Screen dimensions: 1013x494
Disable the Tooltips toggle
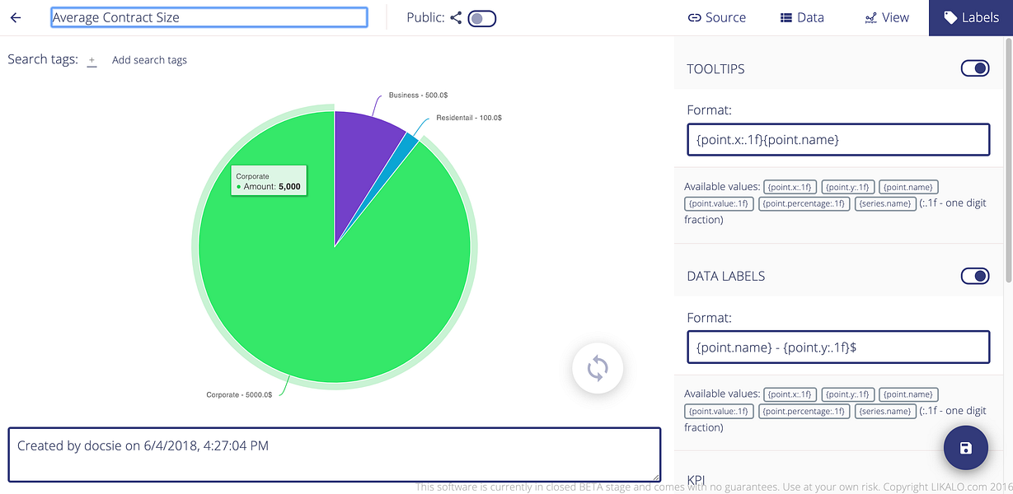(975, 68)
